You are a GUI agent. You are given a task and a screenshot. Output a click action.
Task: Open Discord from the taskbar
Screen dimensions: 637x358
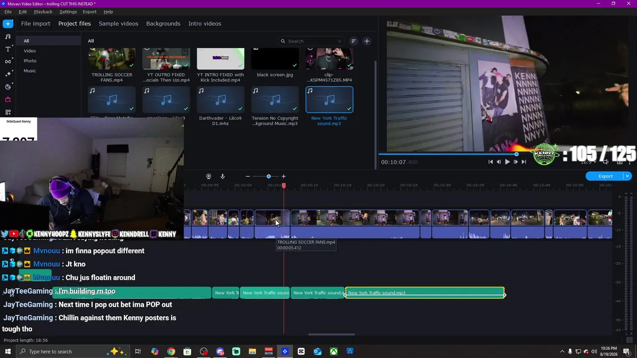coord(220,352)
